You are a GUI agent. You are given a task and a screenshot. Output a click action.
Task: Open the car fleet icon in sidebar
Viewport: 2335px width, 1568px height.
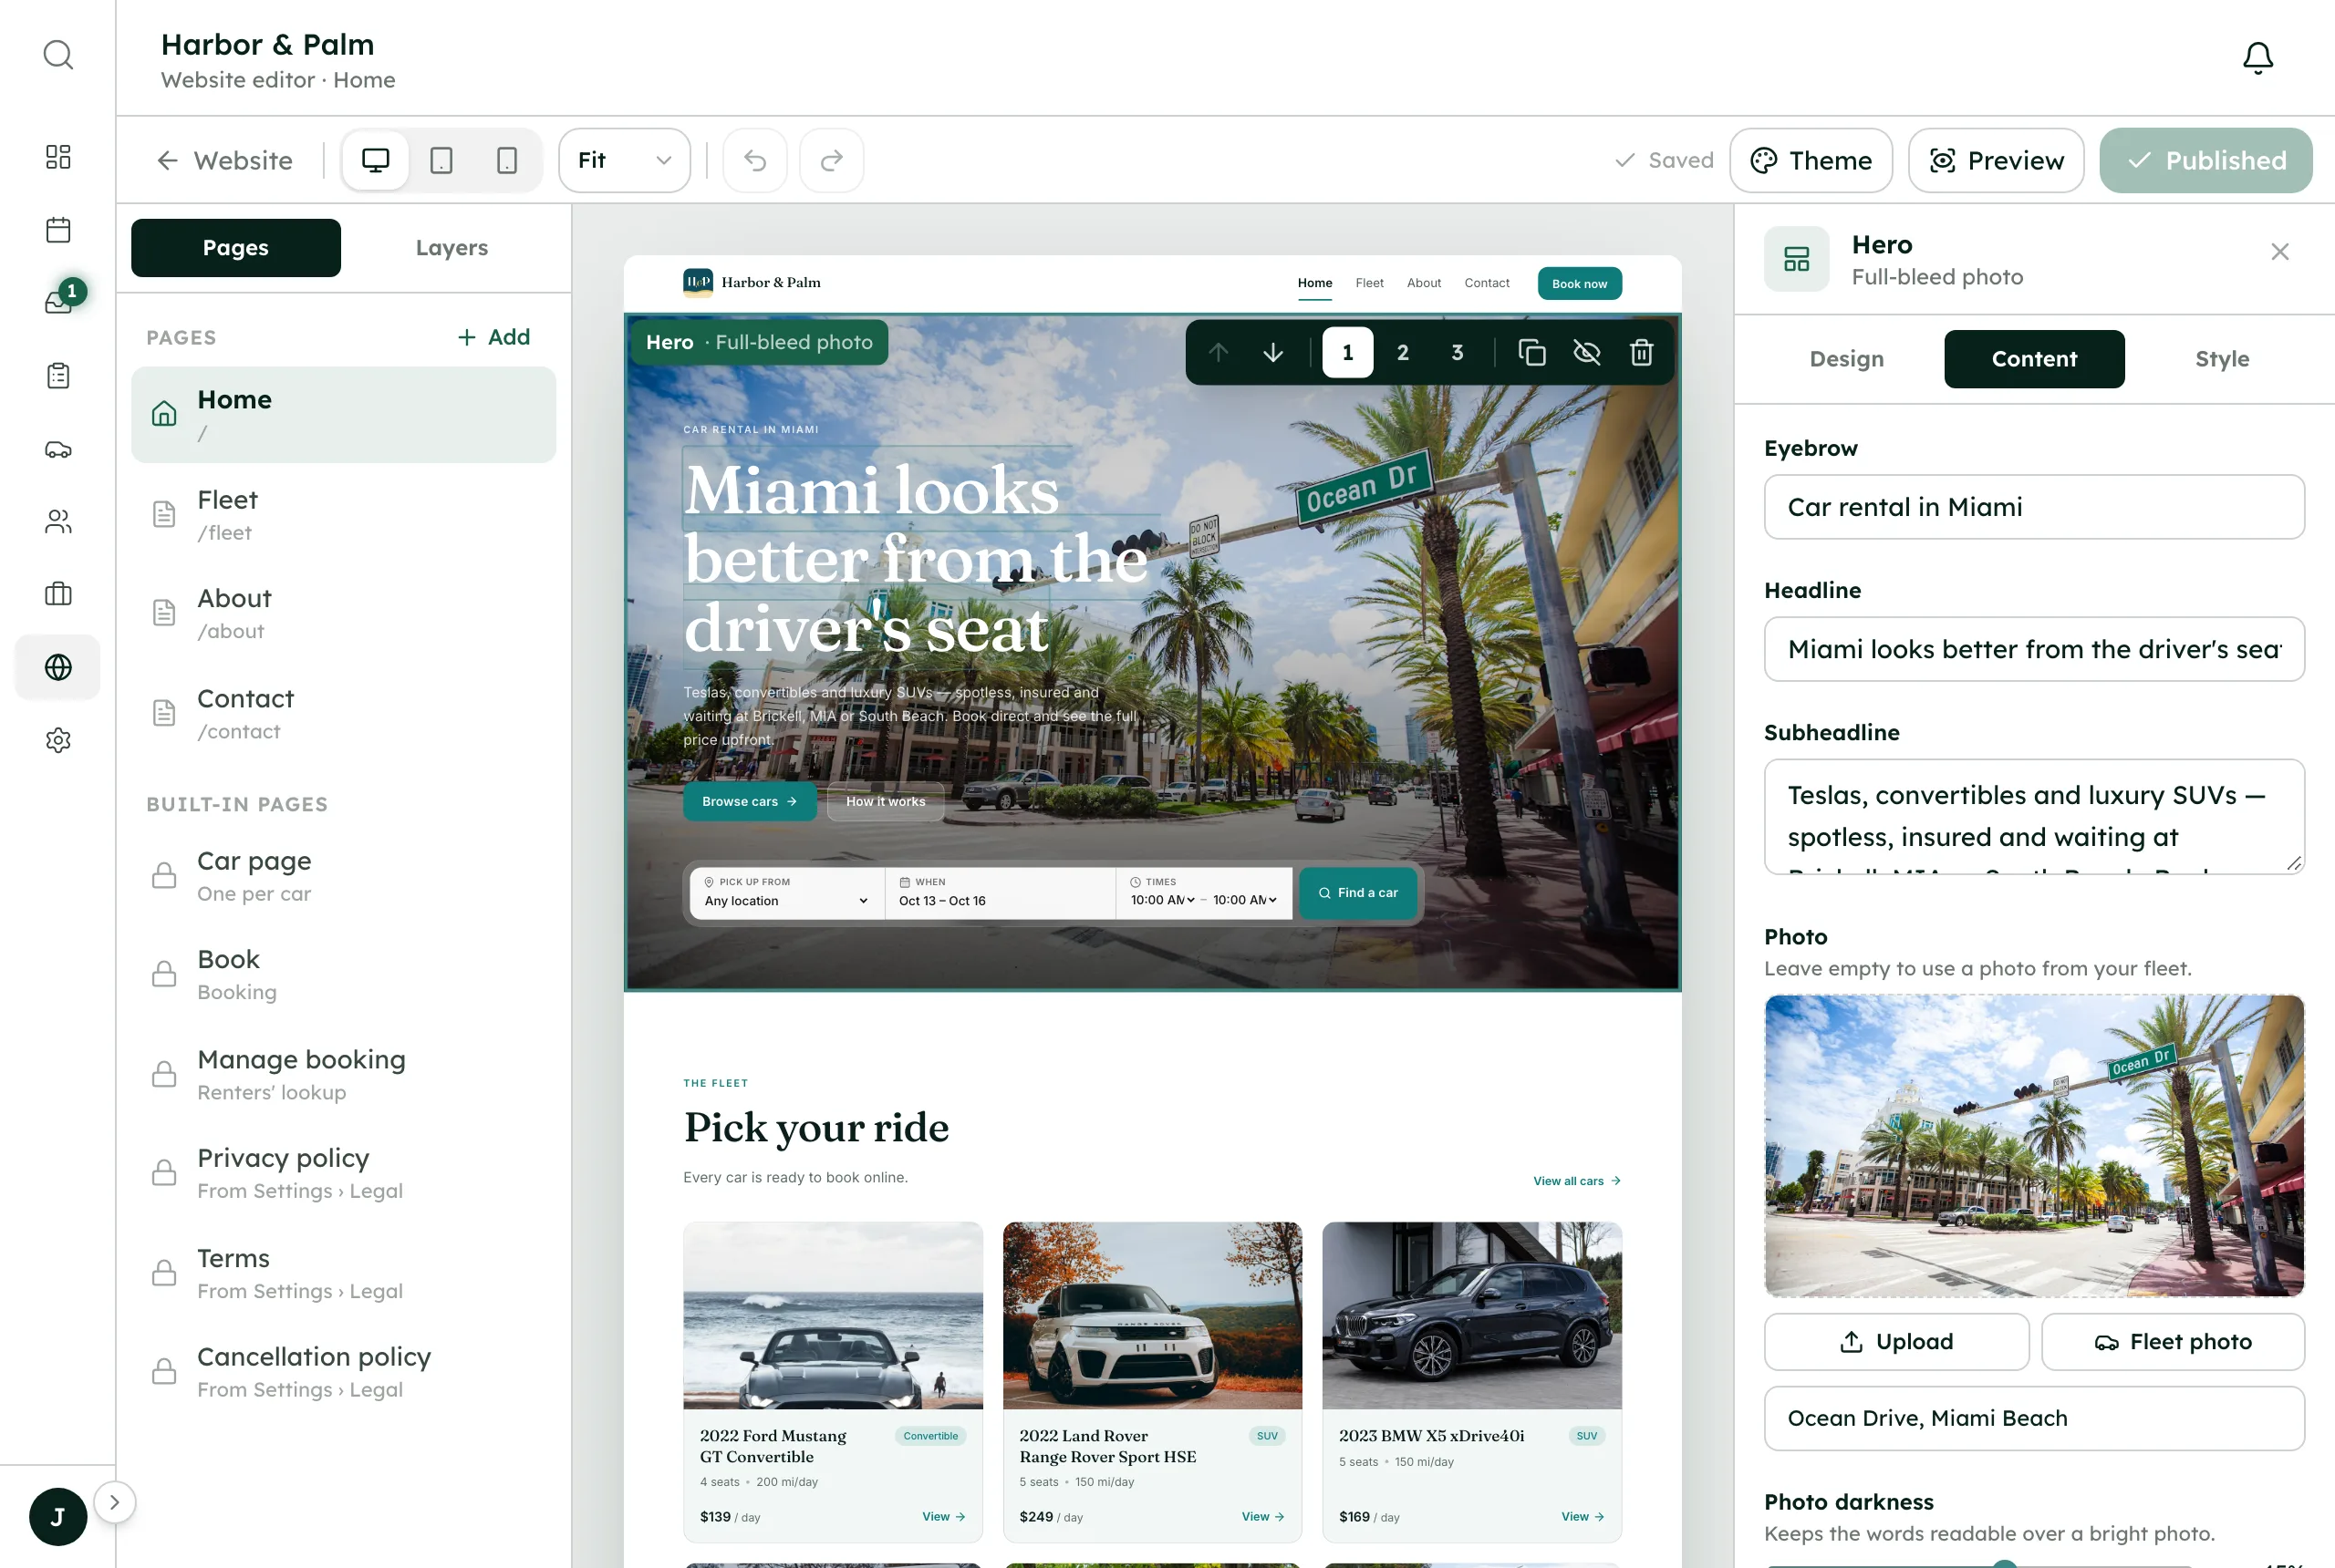click(58, 449)
